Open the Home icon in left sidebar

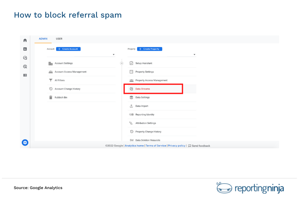25,40
